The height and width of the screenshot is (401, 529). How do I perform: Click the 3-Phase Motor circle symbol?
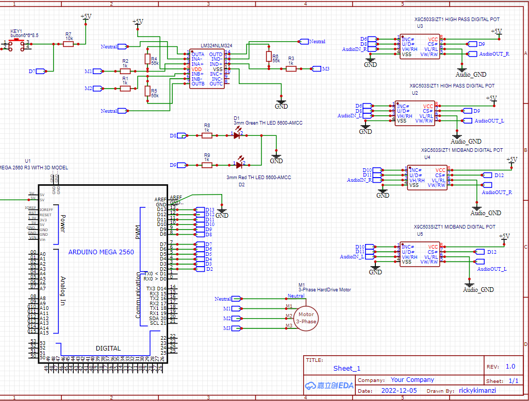[306, 318]
